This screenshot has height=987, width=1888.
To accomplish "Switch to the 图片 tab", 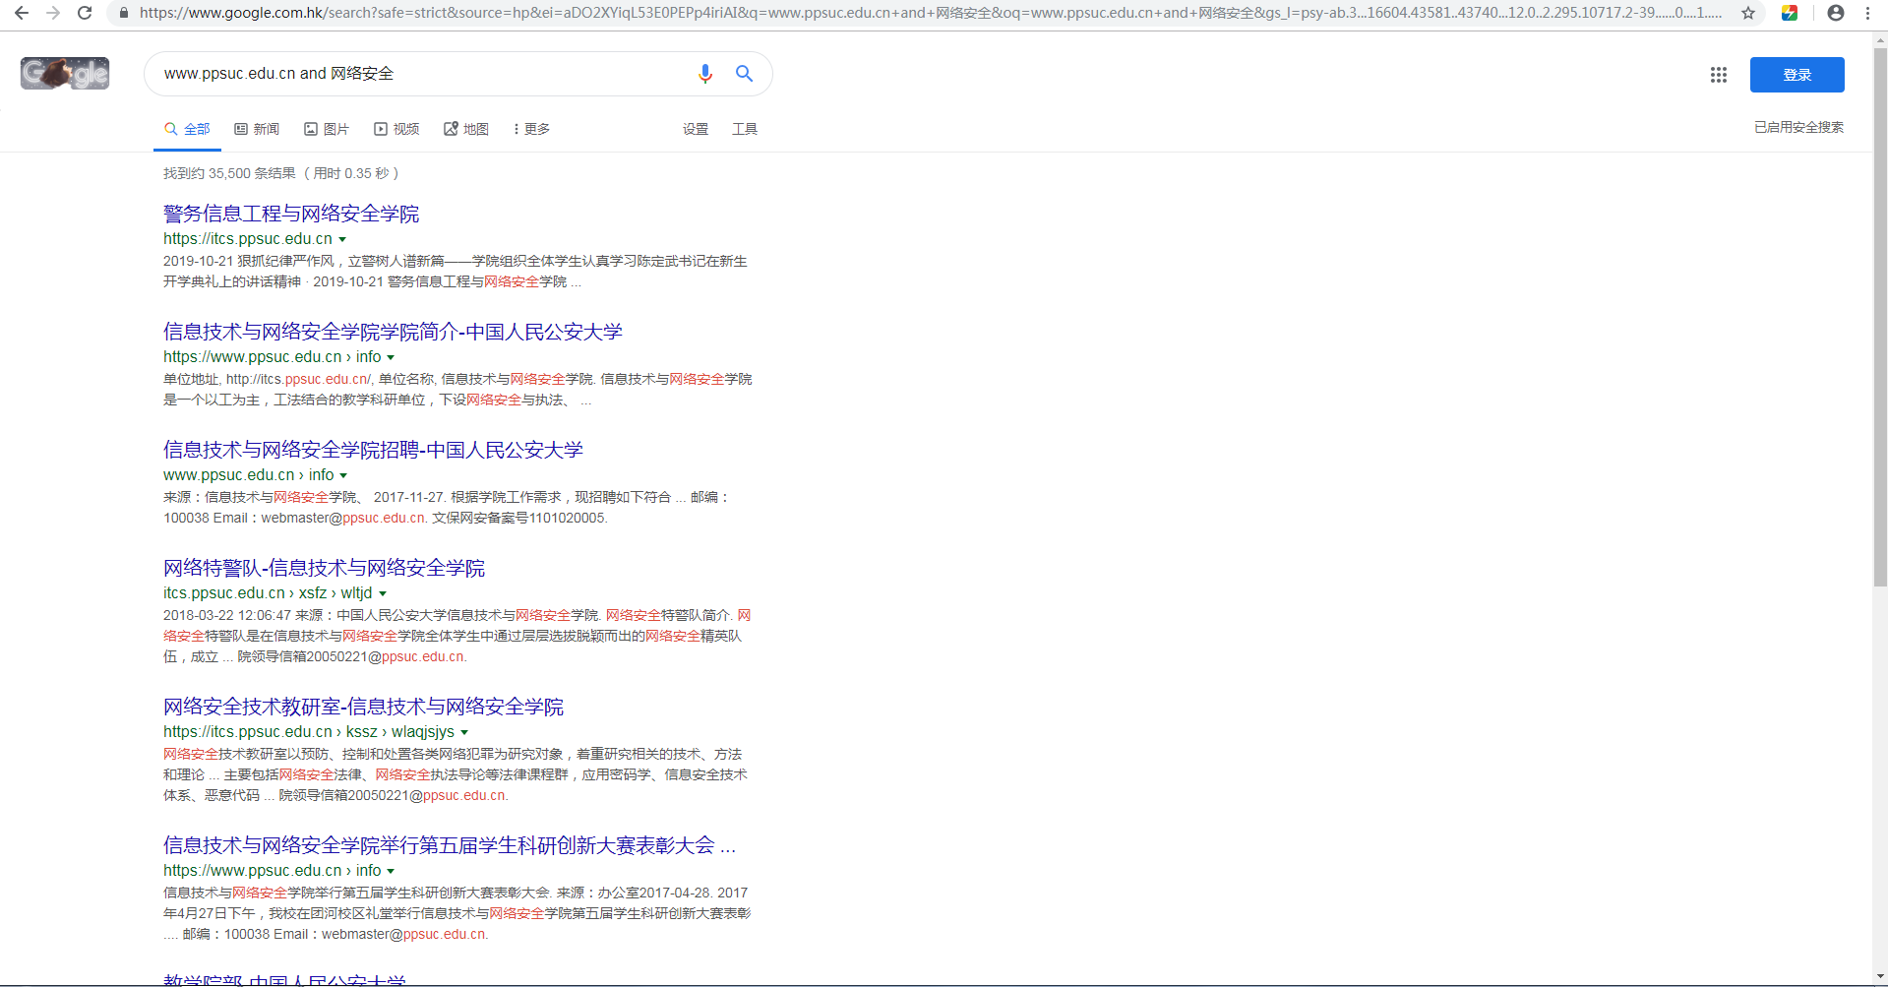I will pyautogui.click(x=327, y=129).
